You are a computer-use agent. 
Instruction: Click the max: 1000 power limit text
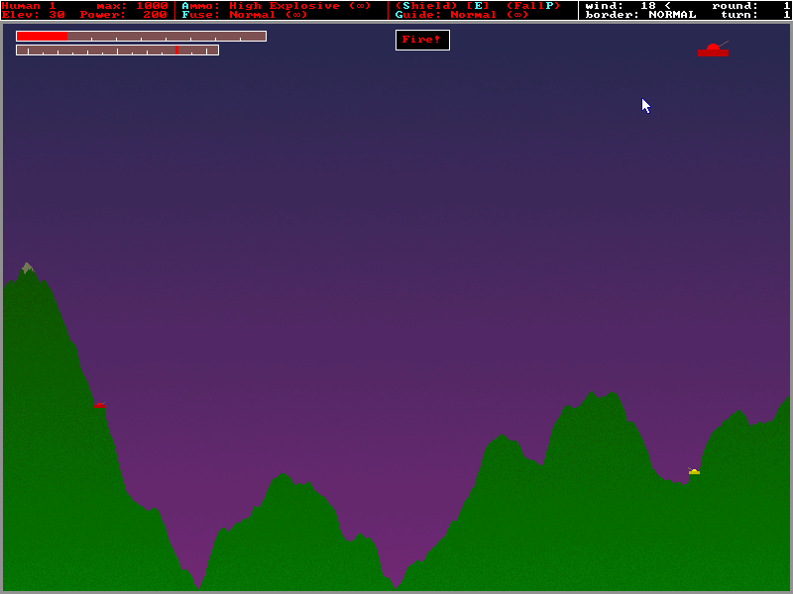tap(133, 6)
